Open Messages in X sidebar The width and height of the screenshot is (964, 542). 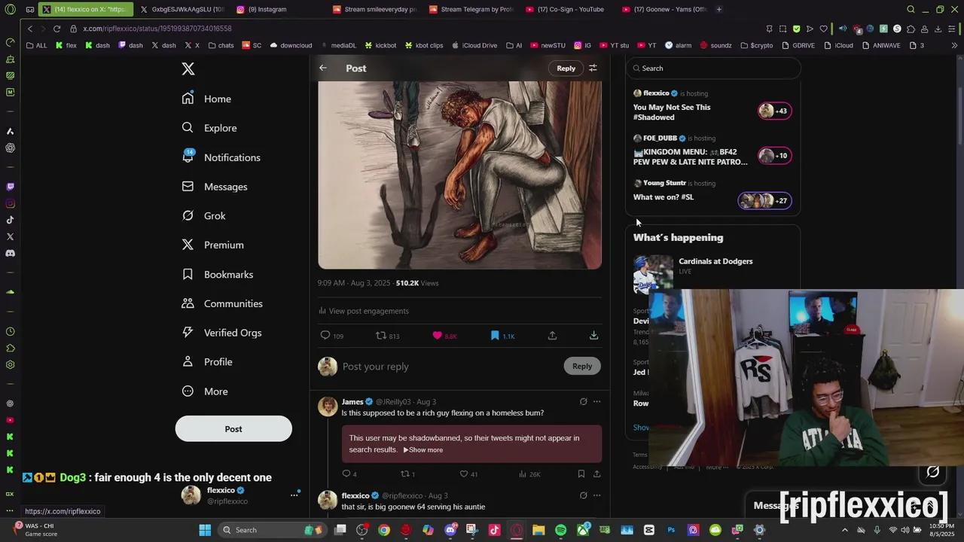[x=215, y=187]
